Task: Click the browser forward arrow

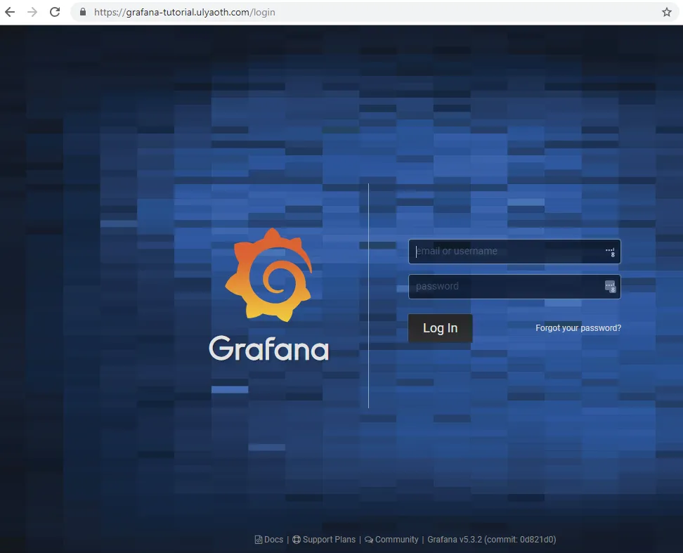Action: [32, 12]
